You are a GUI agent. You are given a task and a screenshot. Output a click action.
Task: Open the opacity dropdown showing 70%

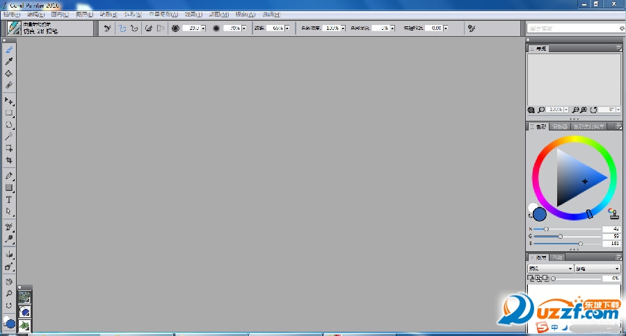(244, 28)
